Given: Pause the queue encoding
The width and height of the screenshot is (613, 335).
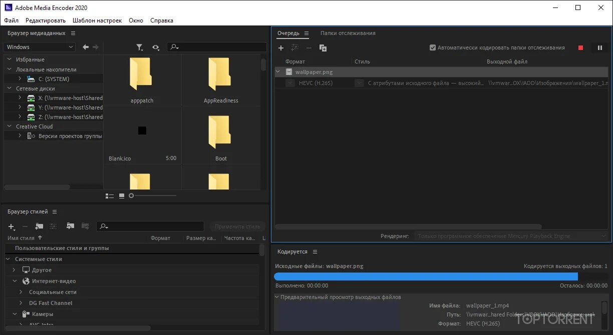Looking at the screenshot, I should 599,48.
